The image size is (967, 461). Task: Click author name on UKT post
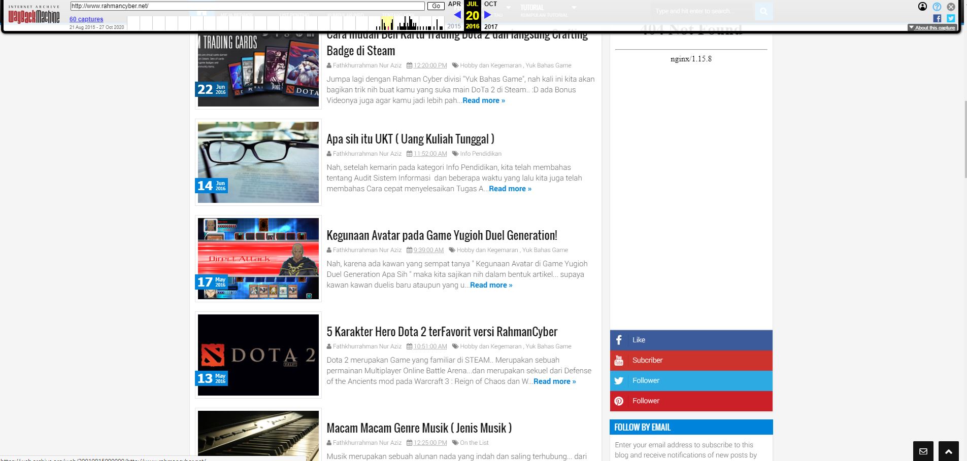point(367,154)
